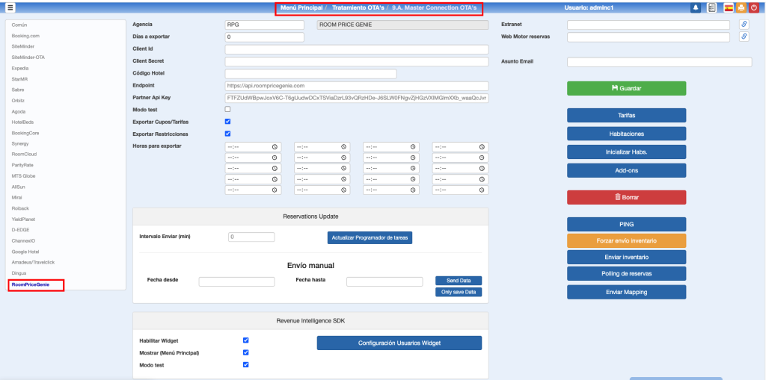Open the hamburger menu in the top-left corner

pos(10,7)
